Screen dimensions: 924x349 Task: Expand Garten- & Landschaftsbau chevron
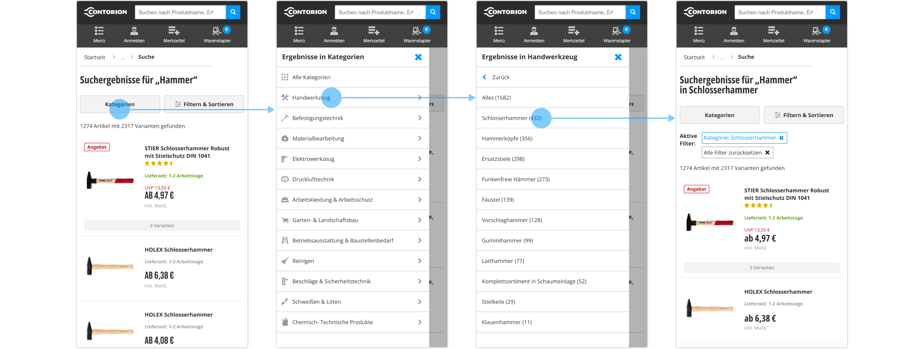[419, 220]
